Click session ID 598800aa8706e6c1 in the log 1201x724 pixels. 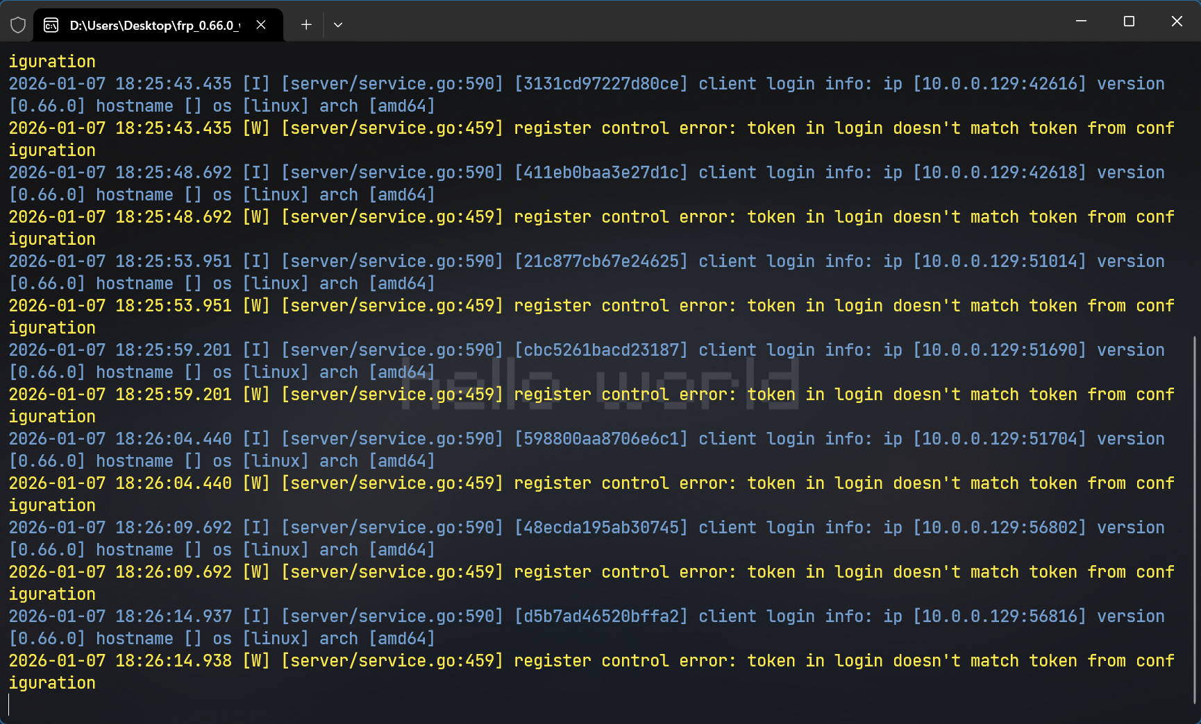(x=600, y=439)
